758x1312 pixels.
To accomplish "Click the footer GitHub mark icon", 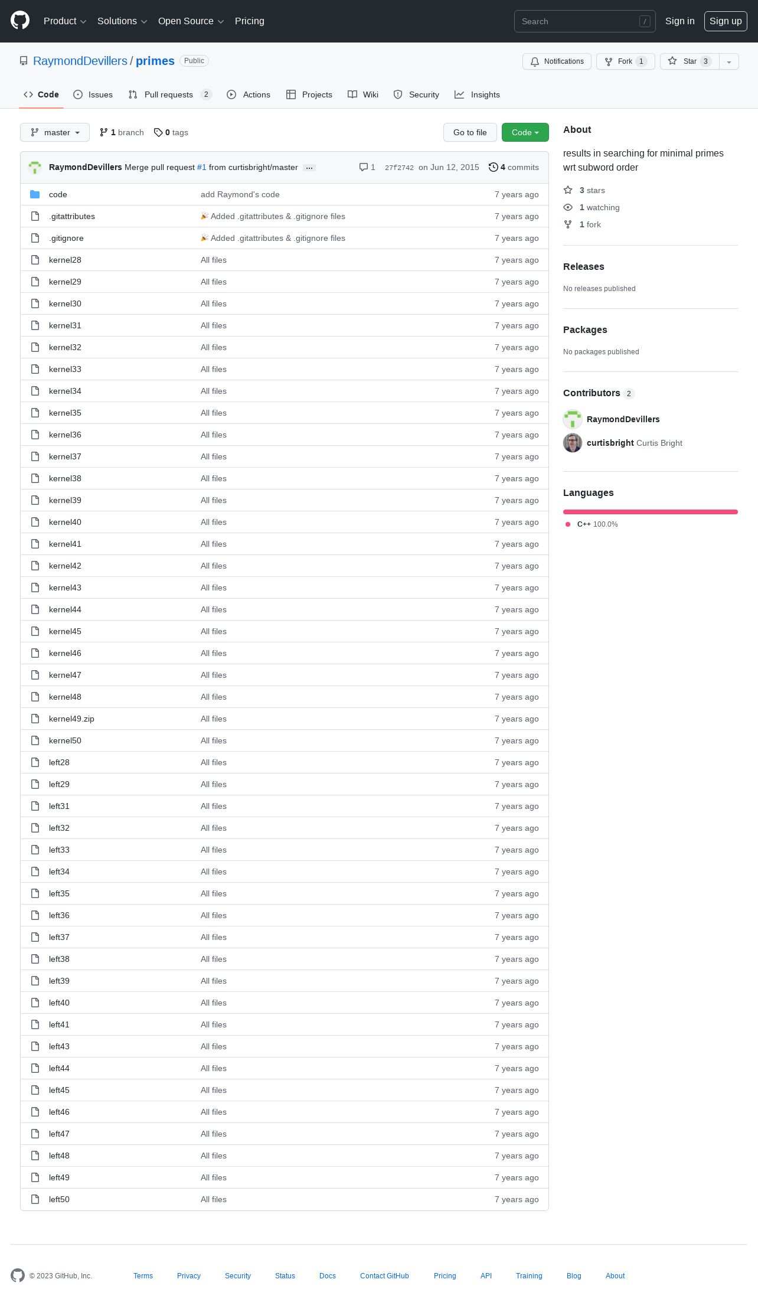I will pyautogui.click(x=18, y=1275).
